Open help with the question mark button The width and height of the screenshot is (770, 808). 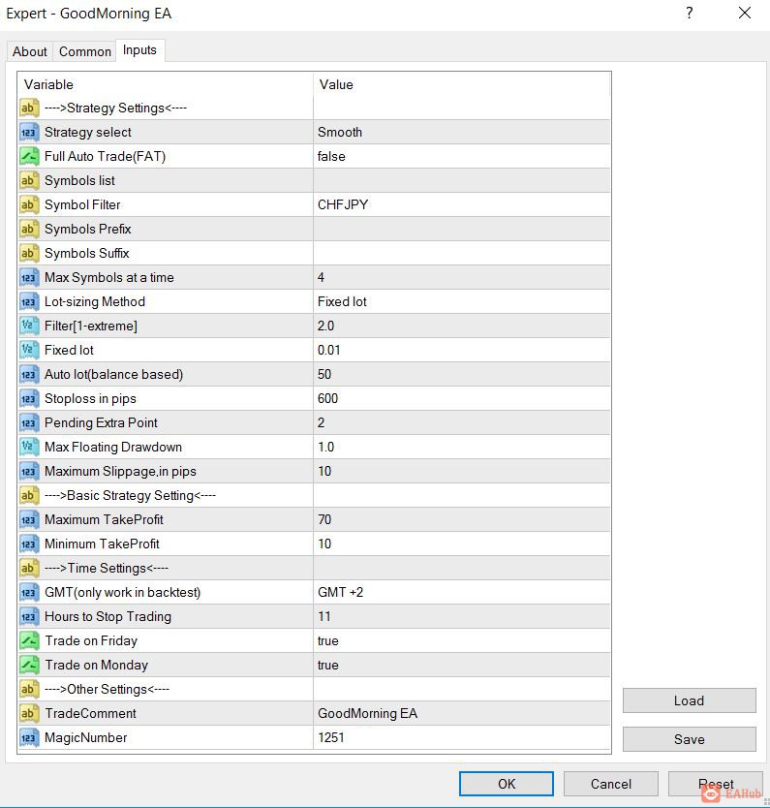(690, 13)
